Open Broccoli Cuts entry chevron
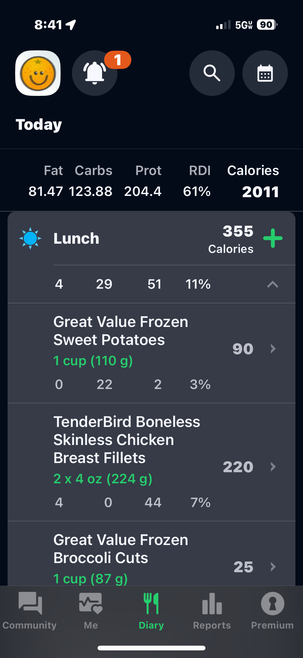 pyautogui.click(x=273, y=567)
